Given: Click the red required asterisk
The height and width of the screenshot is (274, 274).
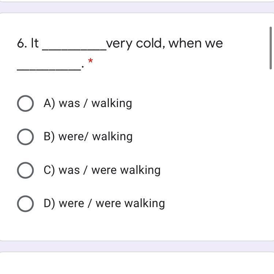Looking at the screenshot, I should coord(90,61).
